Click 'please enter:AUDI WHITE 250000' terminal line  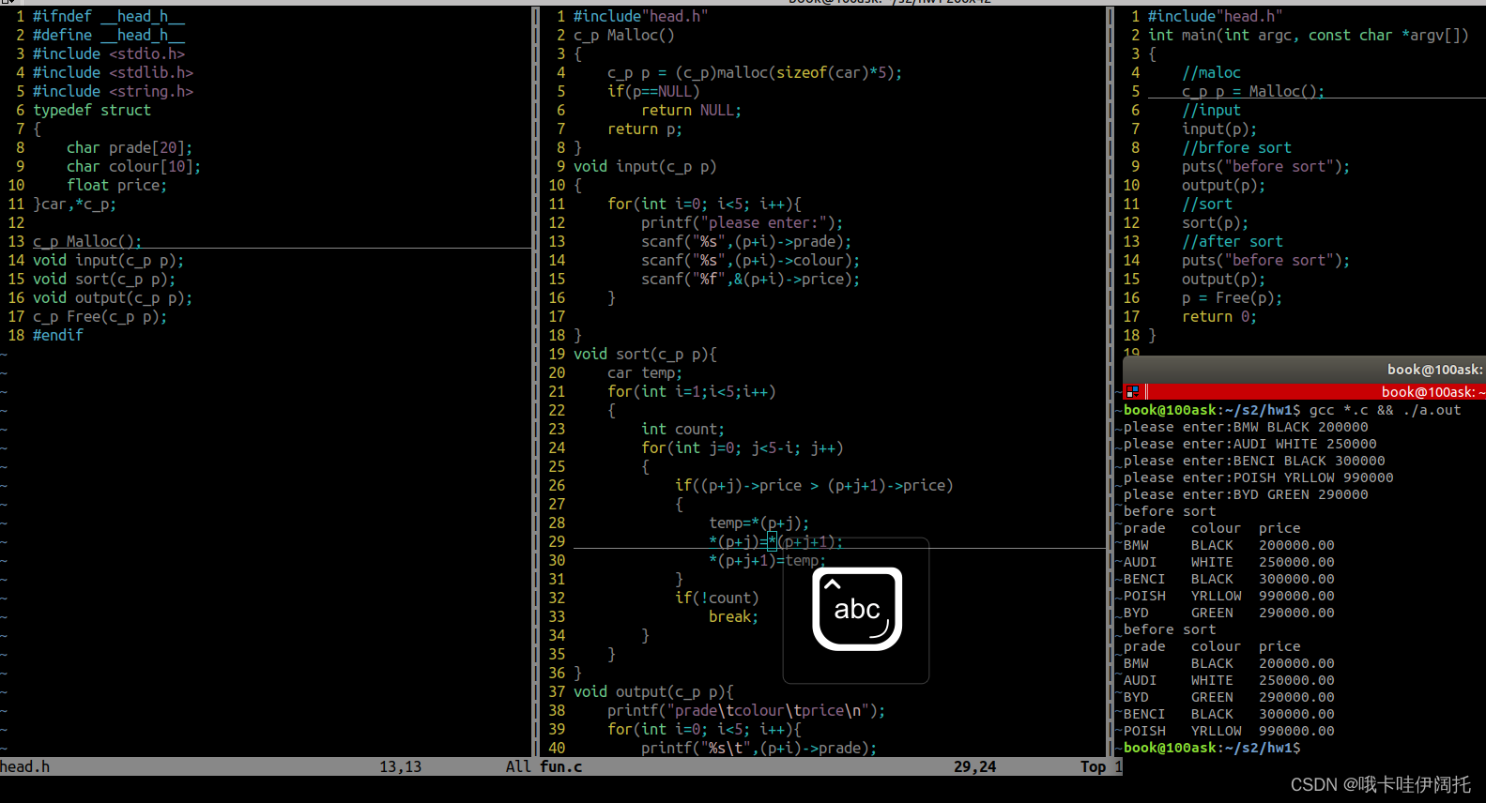(1250, 444)
